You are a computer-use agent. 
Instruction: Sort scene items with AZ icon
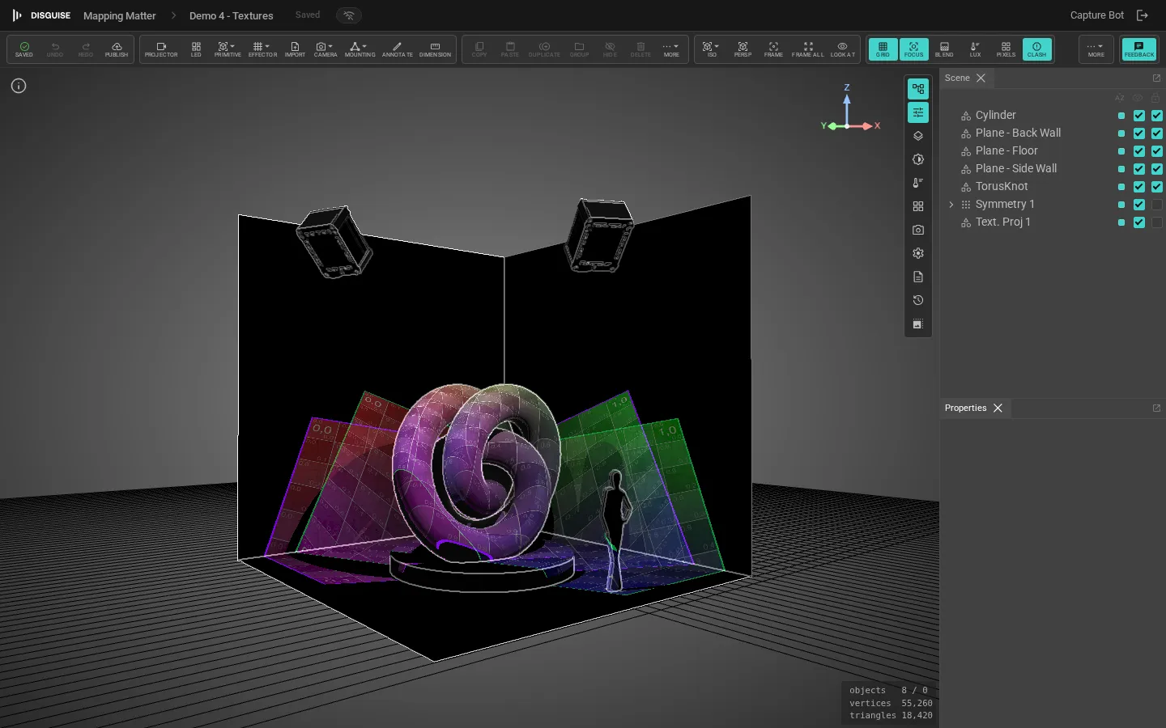click(1120, 98)
